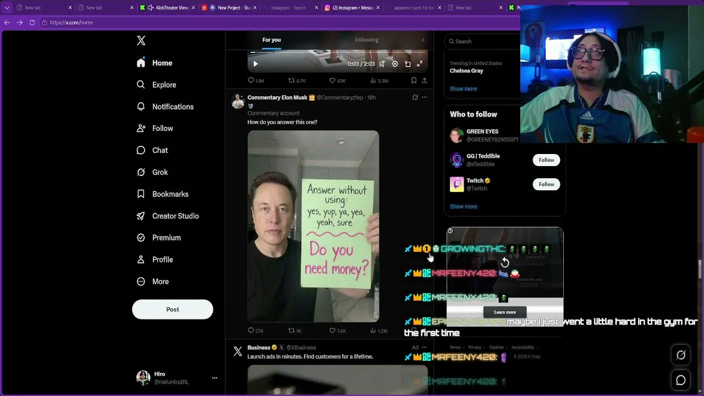Open video settings gear icon

(395, 64)
